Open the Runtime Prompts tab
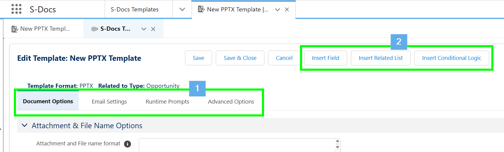 pos(167,102)
